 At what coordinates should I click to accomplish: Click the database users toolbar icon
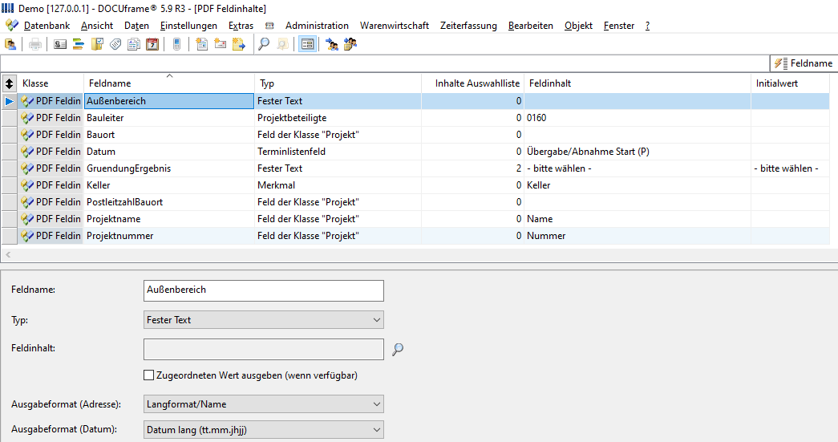coord(10,44)
